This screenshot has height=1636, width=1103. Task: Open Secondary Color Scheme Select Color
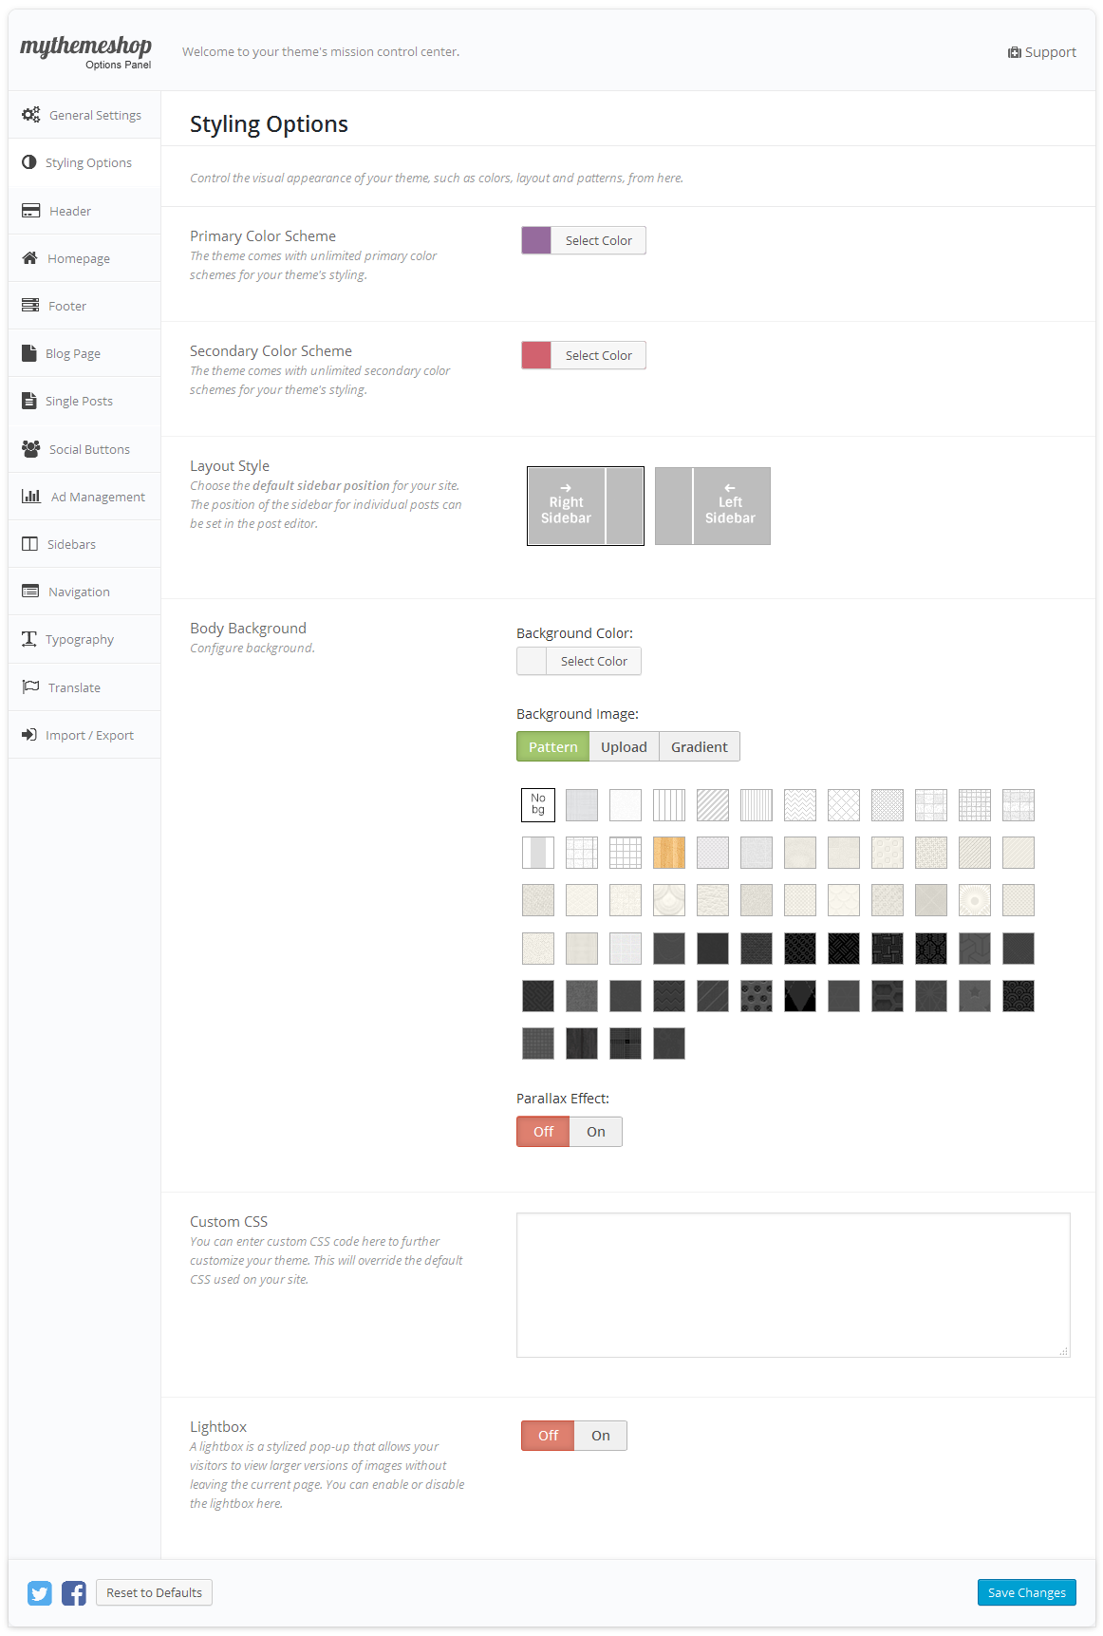tap(598, 356)
